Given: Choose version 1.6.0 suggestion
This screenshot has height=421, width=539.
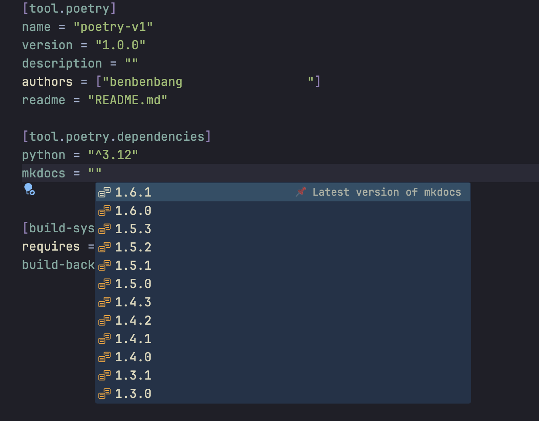Looking at the screenshot, I should (283, 210).
